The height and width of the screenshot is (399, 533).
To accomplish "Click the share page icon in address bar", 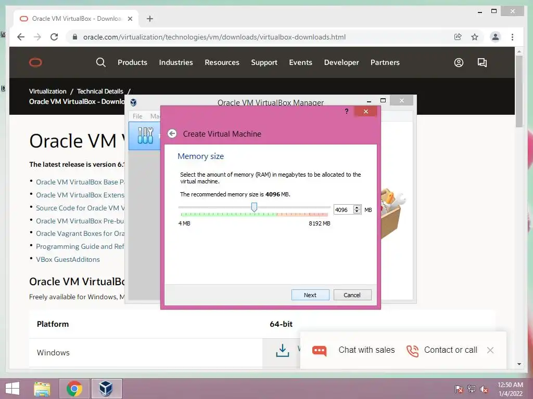I will pyautogui.click(x=458, y=37).
